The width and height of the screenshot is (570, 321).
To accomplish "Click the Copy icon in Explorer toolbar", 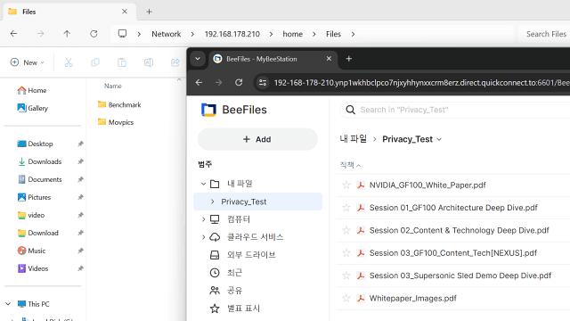I will (95, 62).
